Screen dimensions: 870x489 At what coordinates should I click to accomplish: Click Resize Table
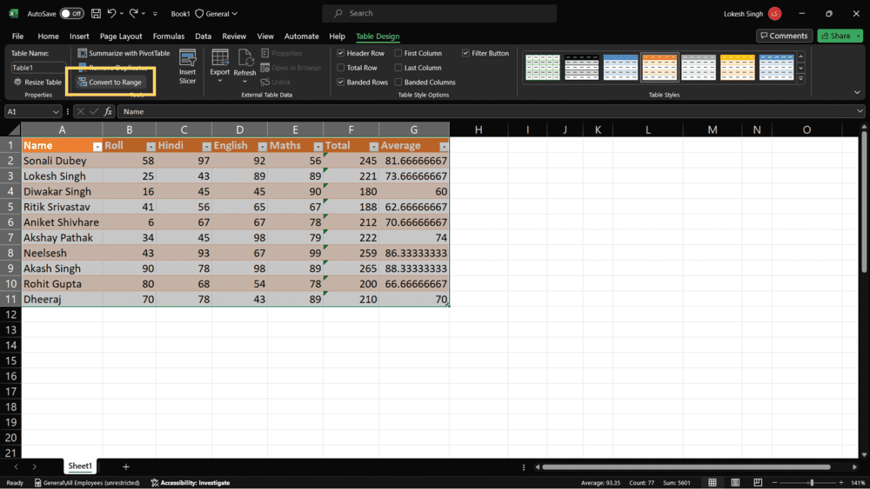pos(37,82)
